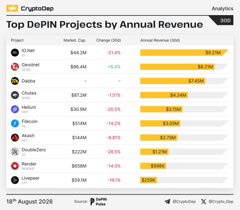Select the Geodnet project name
This screenshot has width=240, height=210.
30,65
